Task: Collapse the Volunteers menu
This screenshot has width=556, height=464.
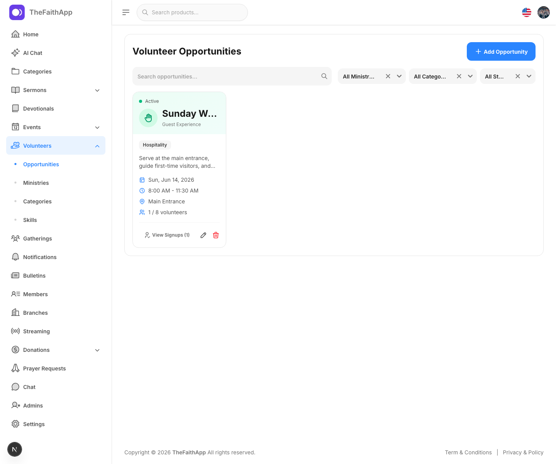Action: (x=97, y=146)
